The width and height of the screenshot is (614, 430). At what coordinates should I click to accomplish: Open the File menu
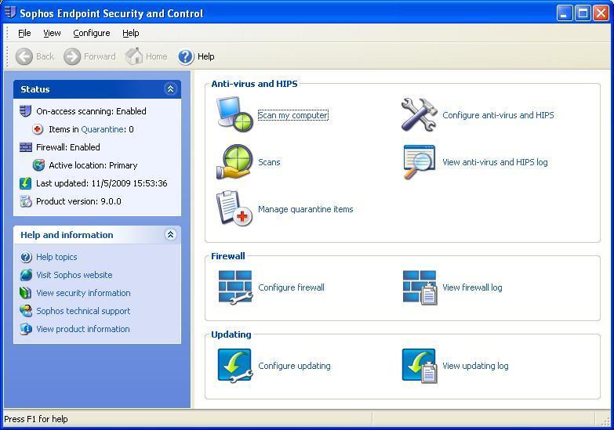coord(24,33)
